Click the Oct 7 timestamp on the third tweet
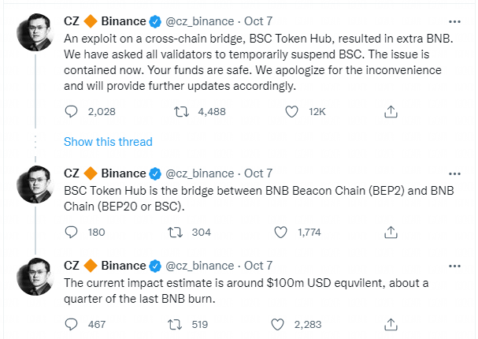 tap(258, 265)
